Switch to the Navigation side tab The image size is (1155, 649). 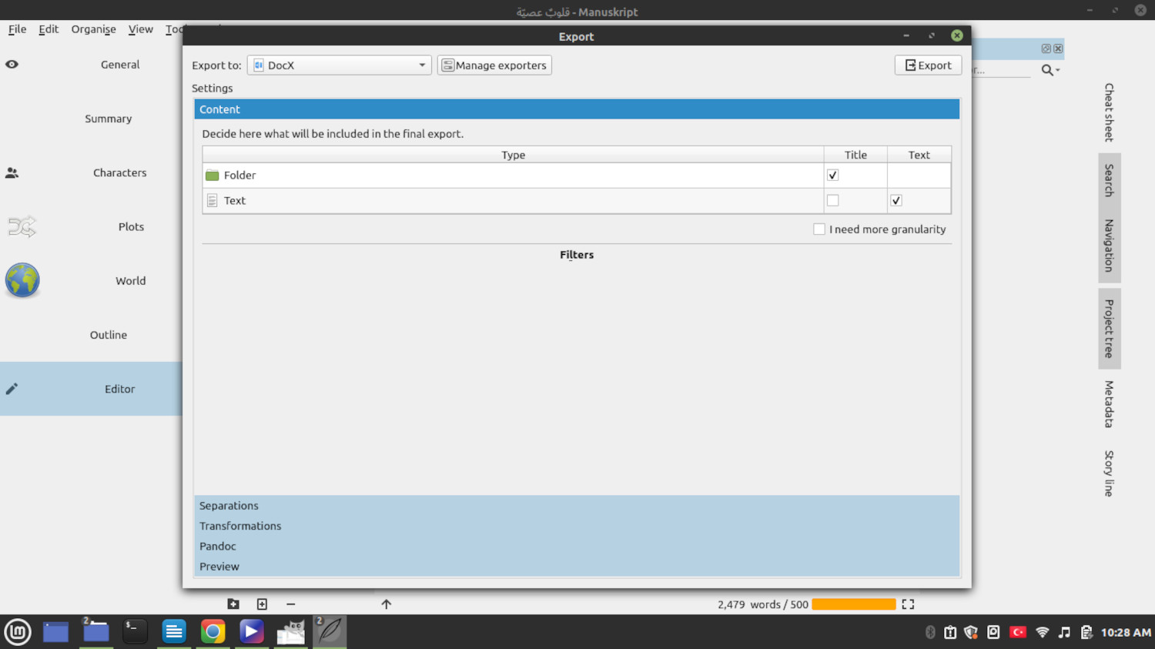click(1109, 246)
